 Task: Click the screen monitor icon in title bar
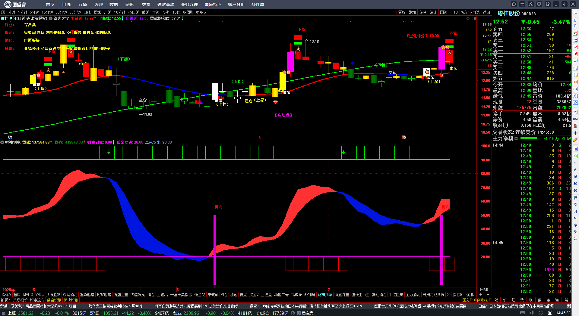(539, 4)
